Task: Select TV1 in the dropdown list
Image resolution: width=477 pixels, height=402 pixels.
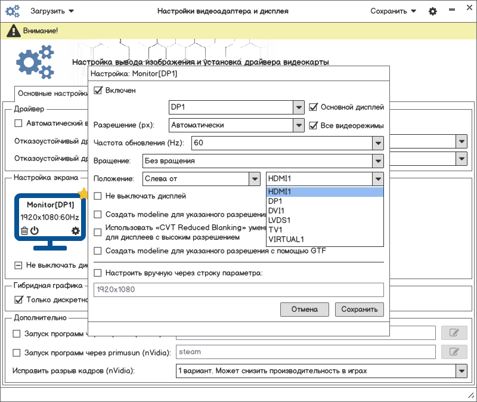Action: pyautogui.click(x=324, y=230)
